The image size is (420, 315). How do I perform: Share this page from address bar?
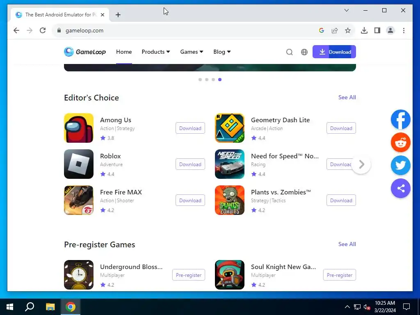335,30
